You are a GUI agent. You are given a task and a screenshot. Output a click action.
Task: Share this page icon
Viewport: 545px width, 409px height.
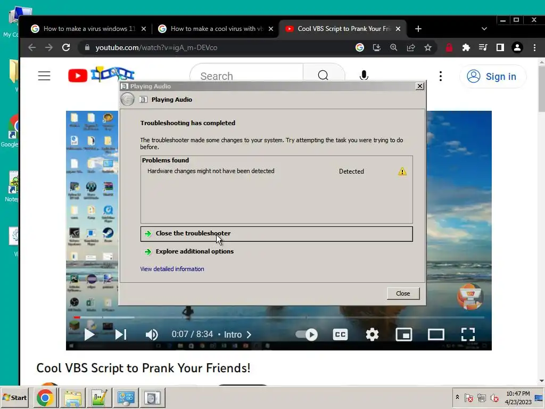point(411,47)
